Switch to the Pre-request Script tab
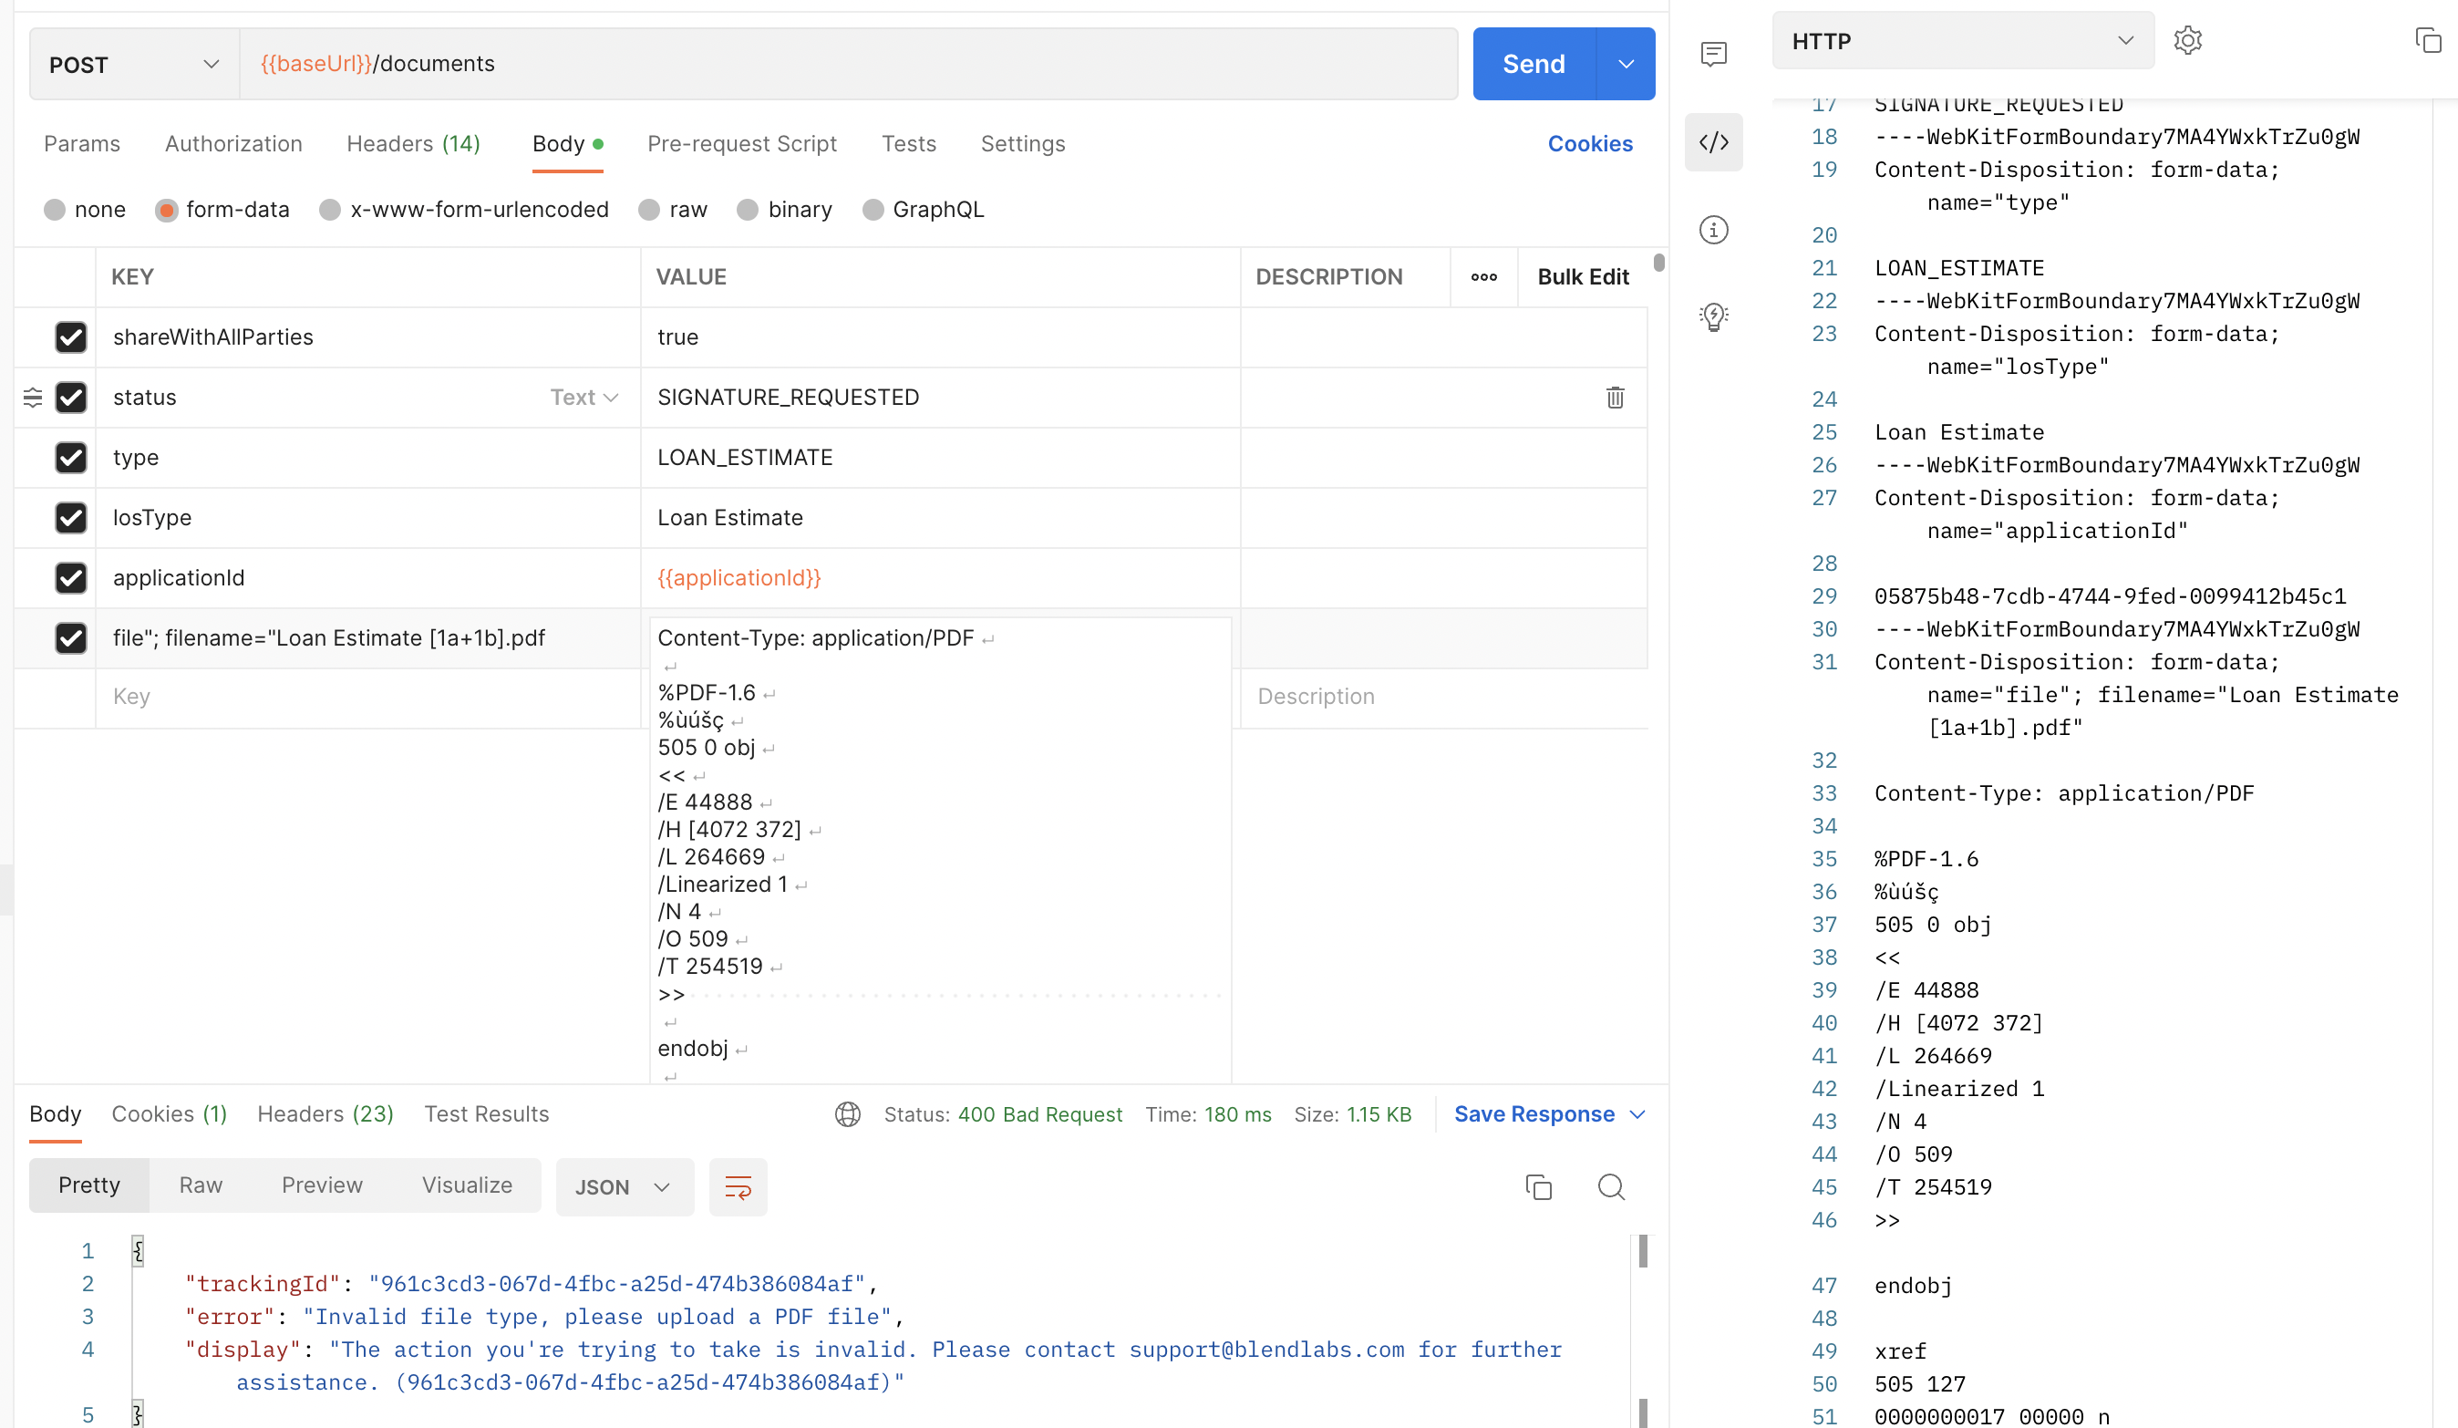The height and width of the screenshot is (1428, 2458). [x=741, y=143]
